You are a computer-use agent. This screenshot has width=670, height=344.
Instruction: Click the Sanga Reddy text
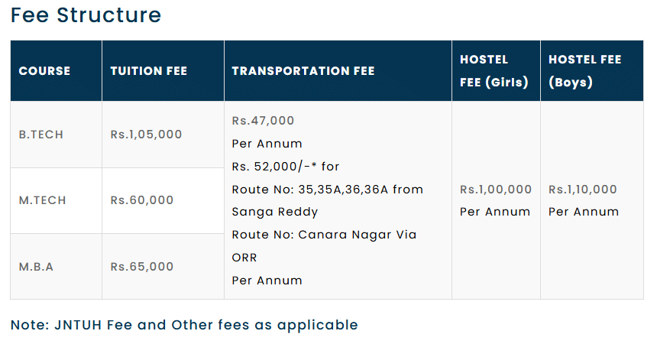pos(264,212)
